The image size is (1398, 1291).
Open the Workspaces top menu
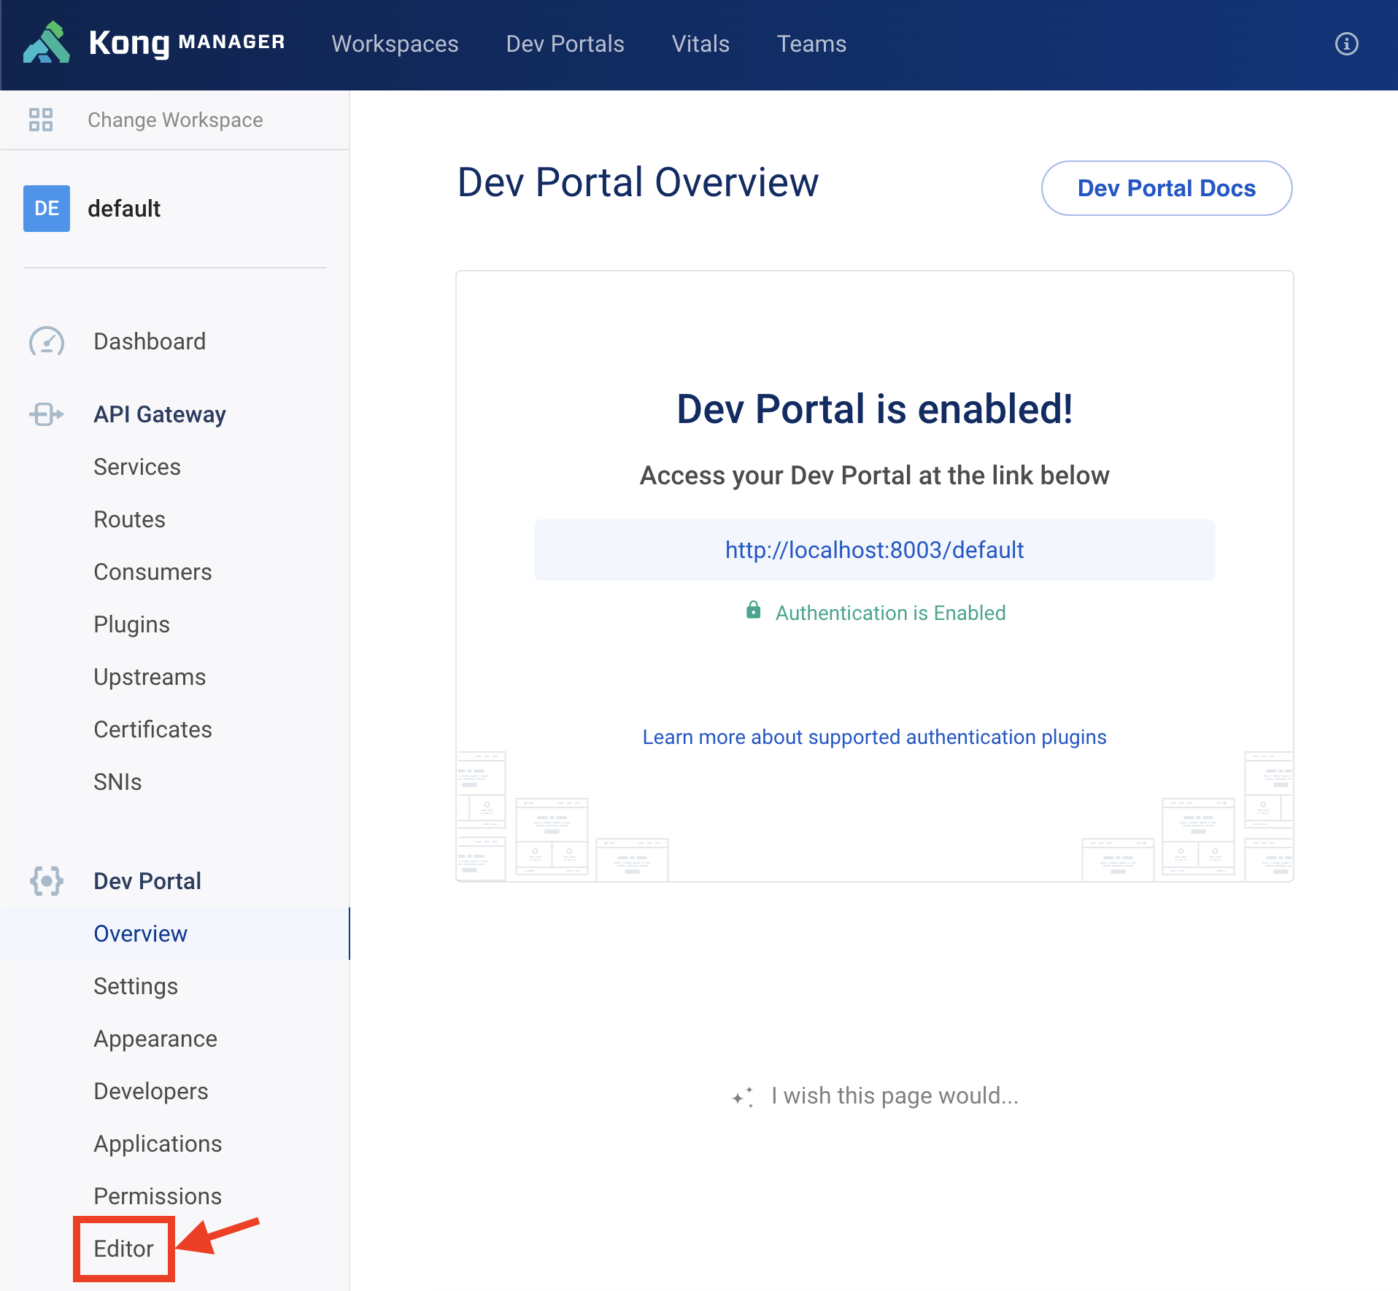click(x=395, y=44)
